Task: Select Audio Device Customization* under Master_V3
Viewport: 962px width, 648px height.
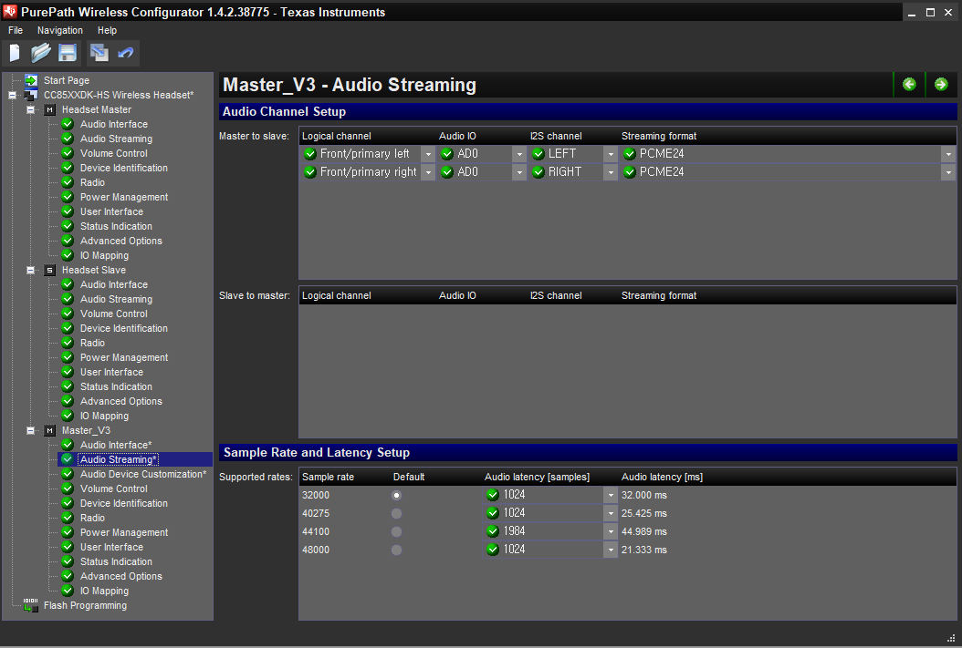Action: [143, 474]
